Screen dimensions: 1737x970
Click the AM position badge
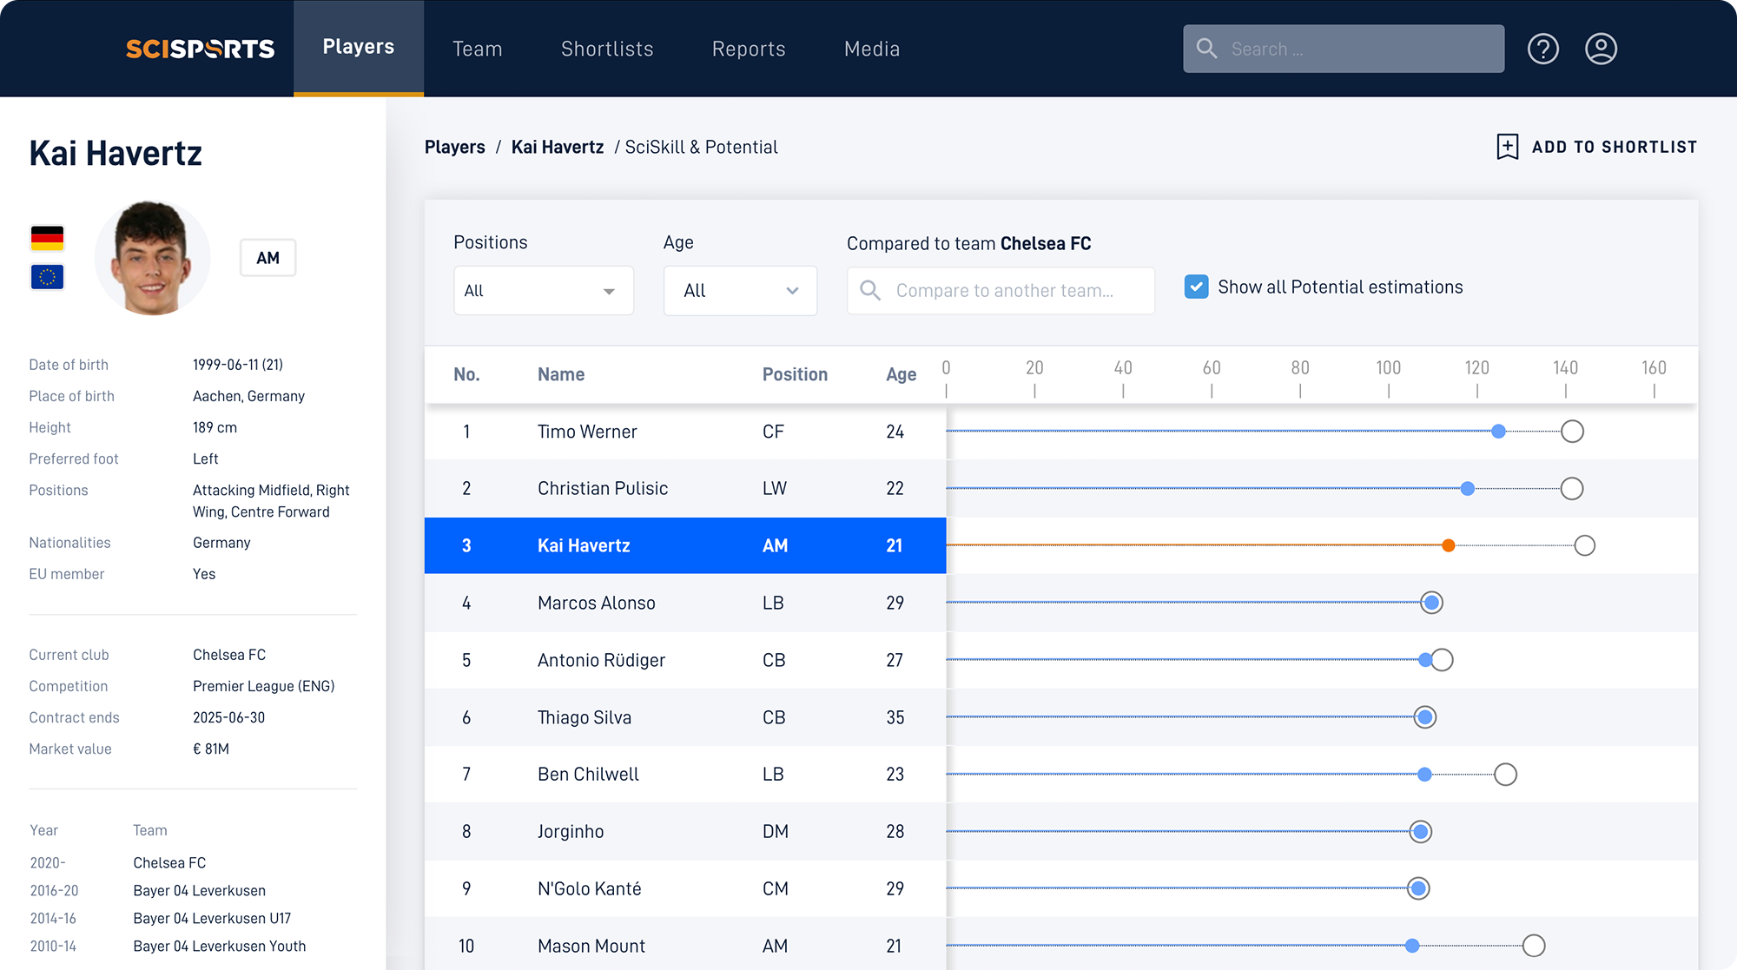(x=267, y=258)
